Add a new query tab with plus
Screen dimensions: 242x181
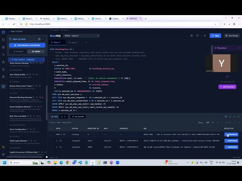coord(86,42)
